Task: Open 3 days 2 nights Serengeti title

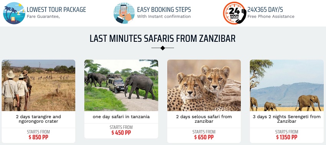Action: 287,119
